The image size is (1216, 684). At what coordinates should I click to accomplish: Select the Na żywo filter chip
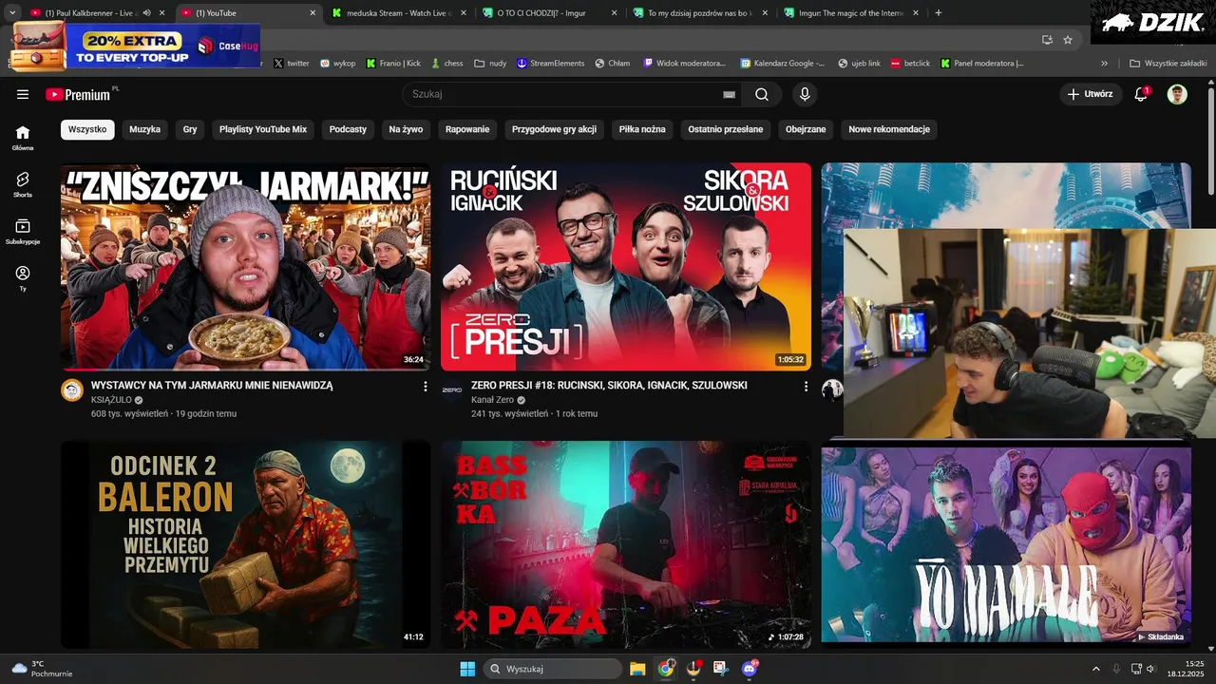[x=406, y=129]
